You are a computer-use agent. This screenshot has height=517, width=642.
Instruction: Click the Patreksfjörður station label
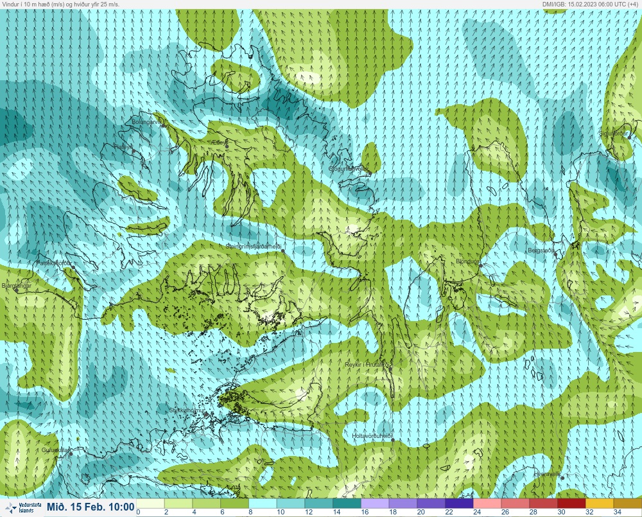(x=54, y=263)
